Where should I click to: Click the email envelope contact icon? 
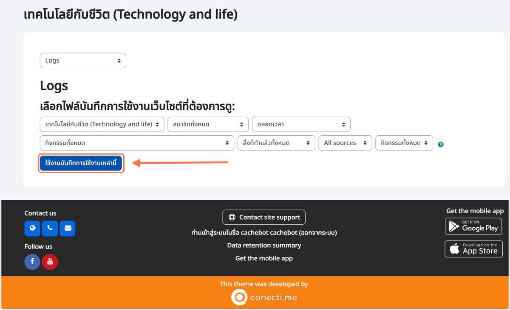click(68, 228)
